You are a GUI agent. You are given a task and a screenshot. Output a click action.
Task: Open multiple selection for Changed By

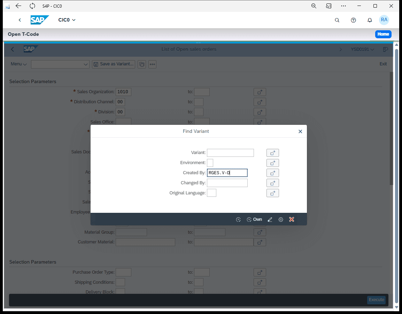coord(272,183)
